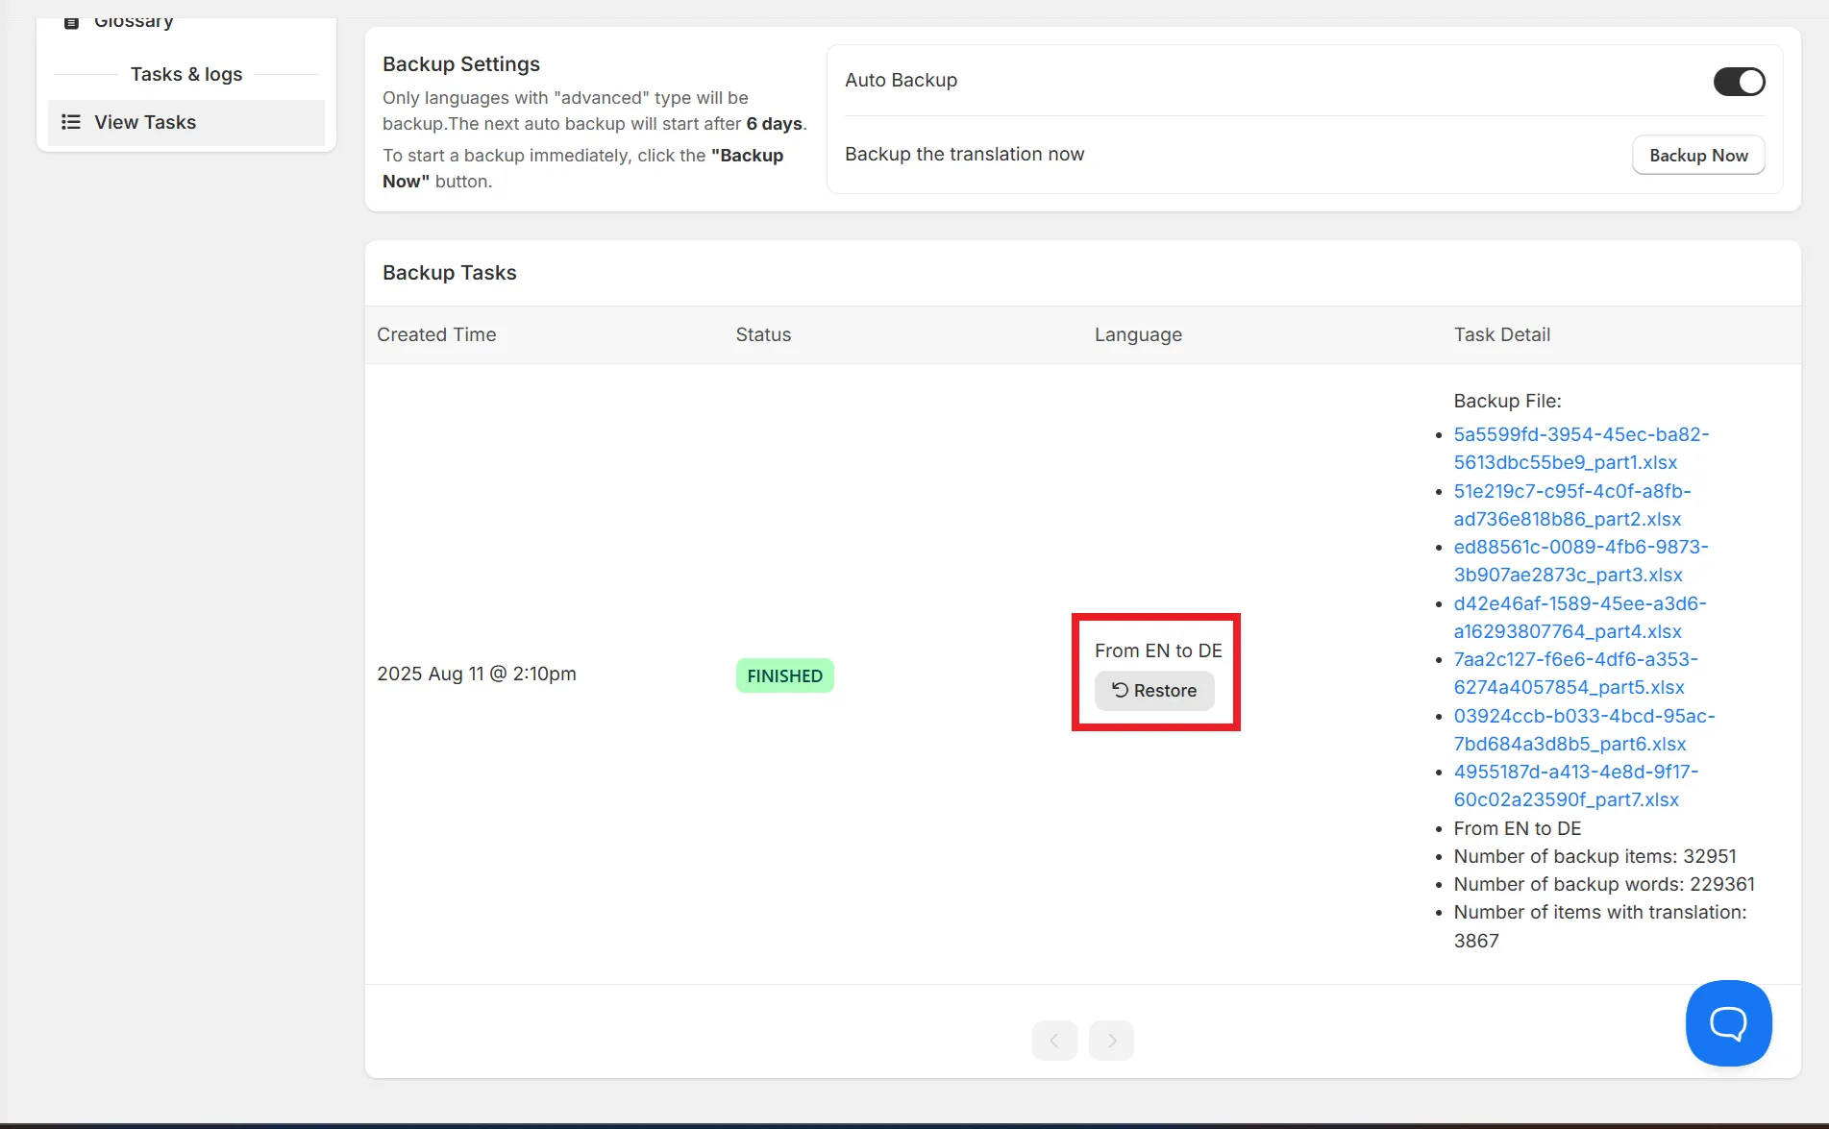Open Glossary menu item in sidebar
The height and width of the screenshot is (1129, 1829).
click(x=134, y=21)
